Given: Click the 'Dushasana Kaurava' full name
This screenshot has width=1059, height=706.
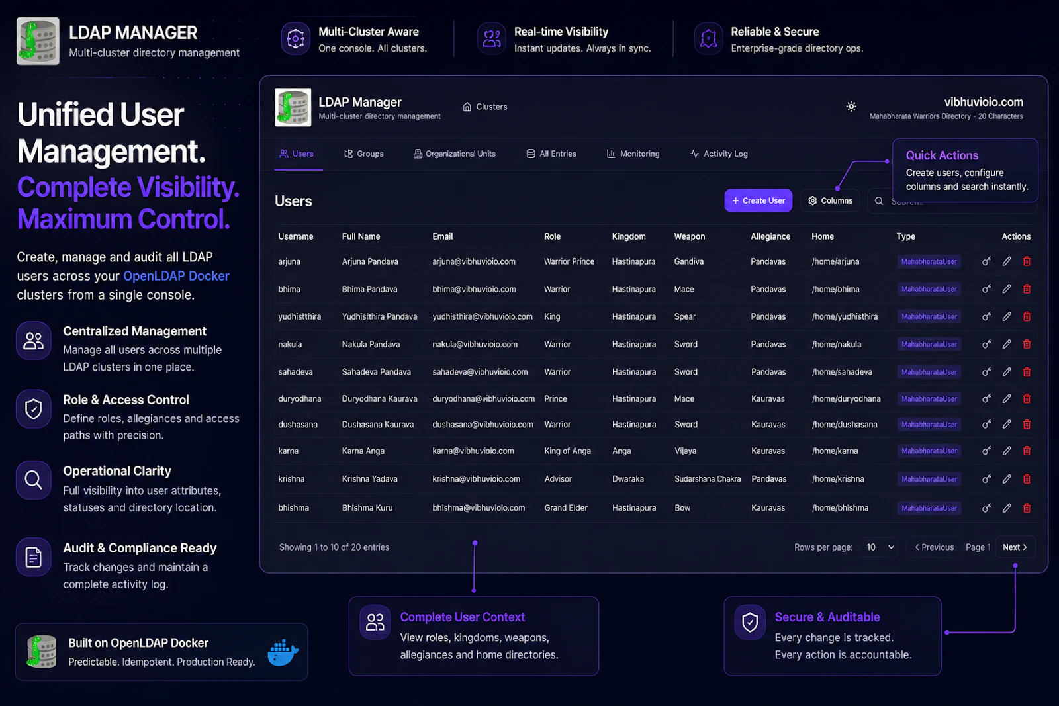Looking at the screenshot, I should pos(378,425).
